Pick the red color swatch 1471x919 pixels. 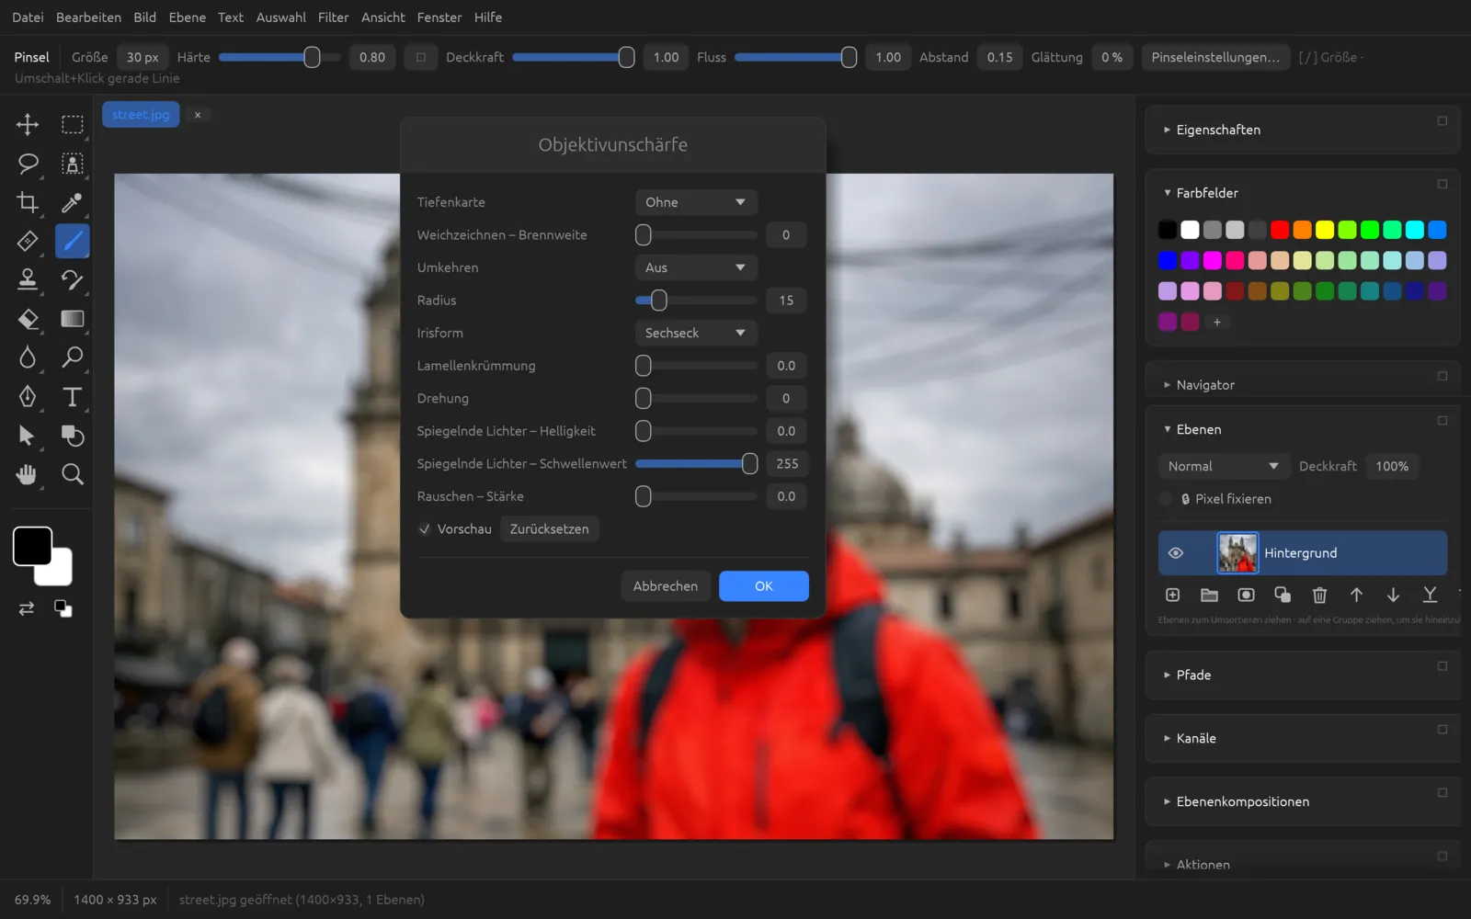pos(1280,230)
